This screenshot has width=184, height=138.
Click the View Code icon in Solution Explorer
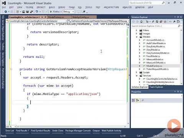coord(170,21)
